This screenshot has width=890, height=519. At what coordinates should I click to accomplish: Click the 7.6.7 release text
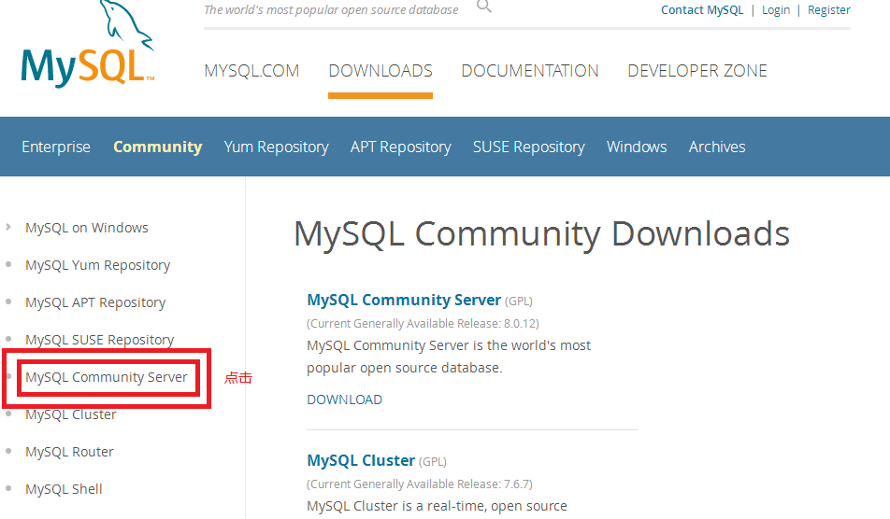coord(420,484)
